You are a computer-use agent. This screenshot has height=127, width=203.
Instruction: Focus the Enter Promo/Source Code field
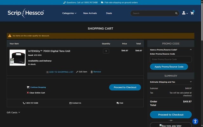pos(171,59)
